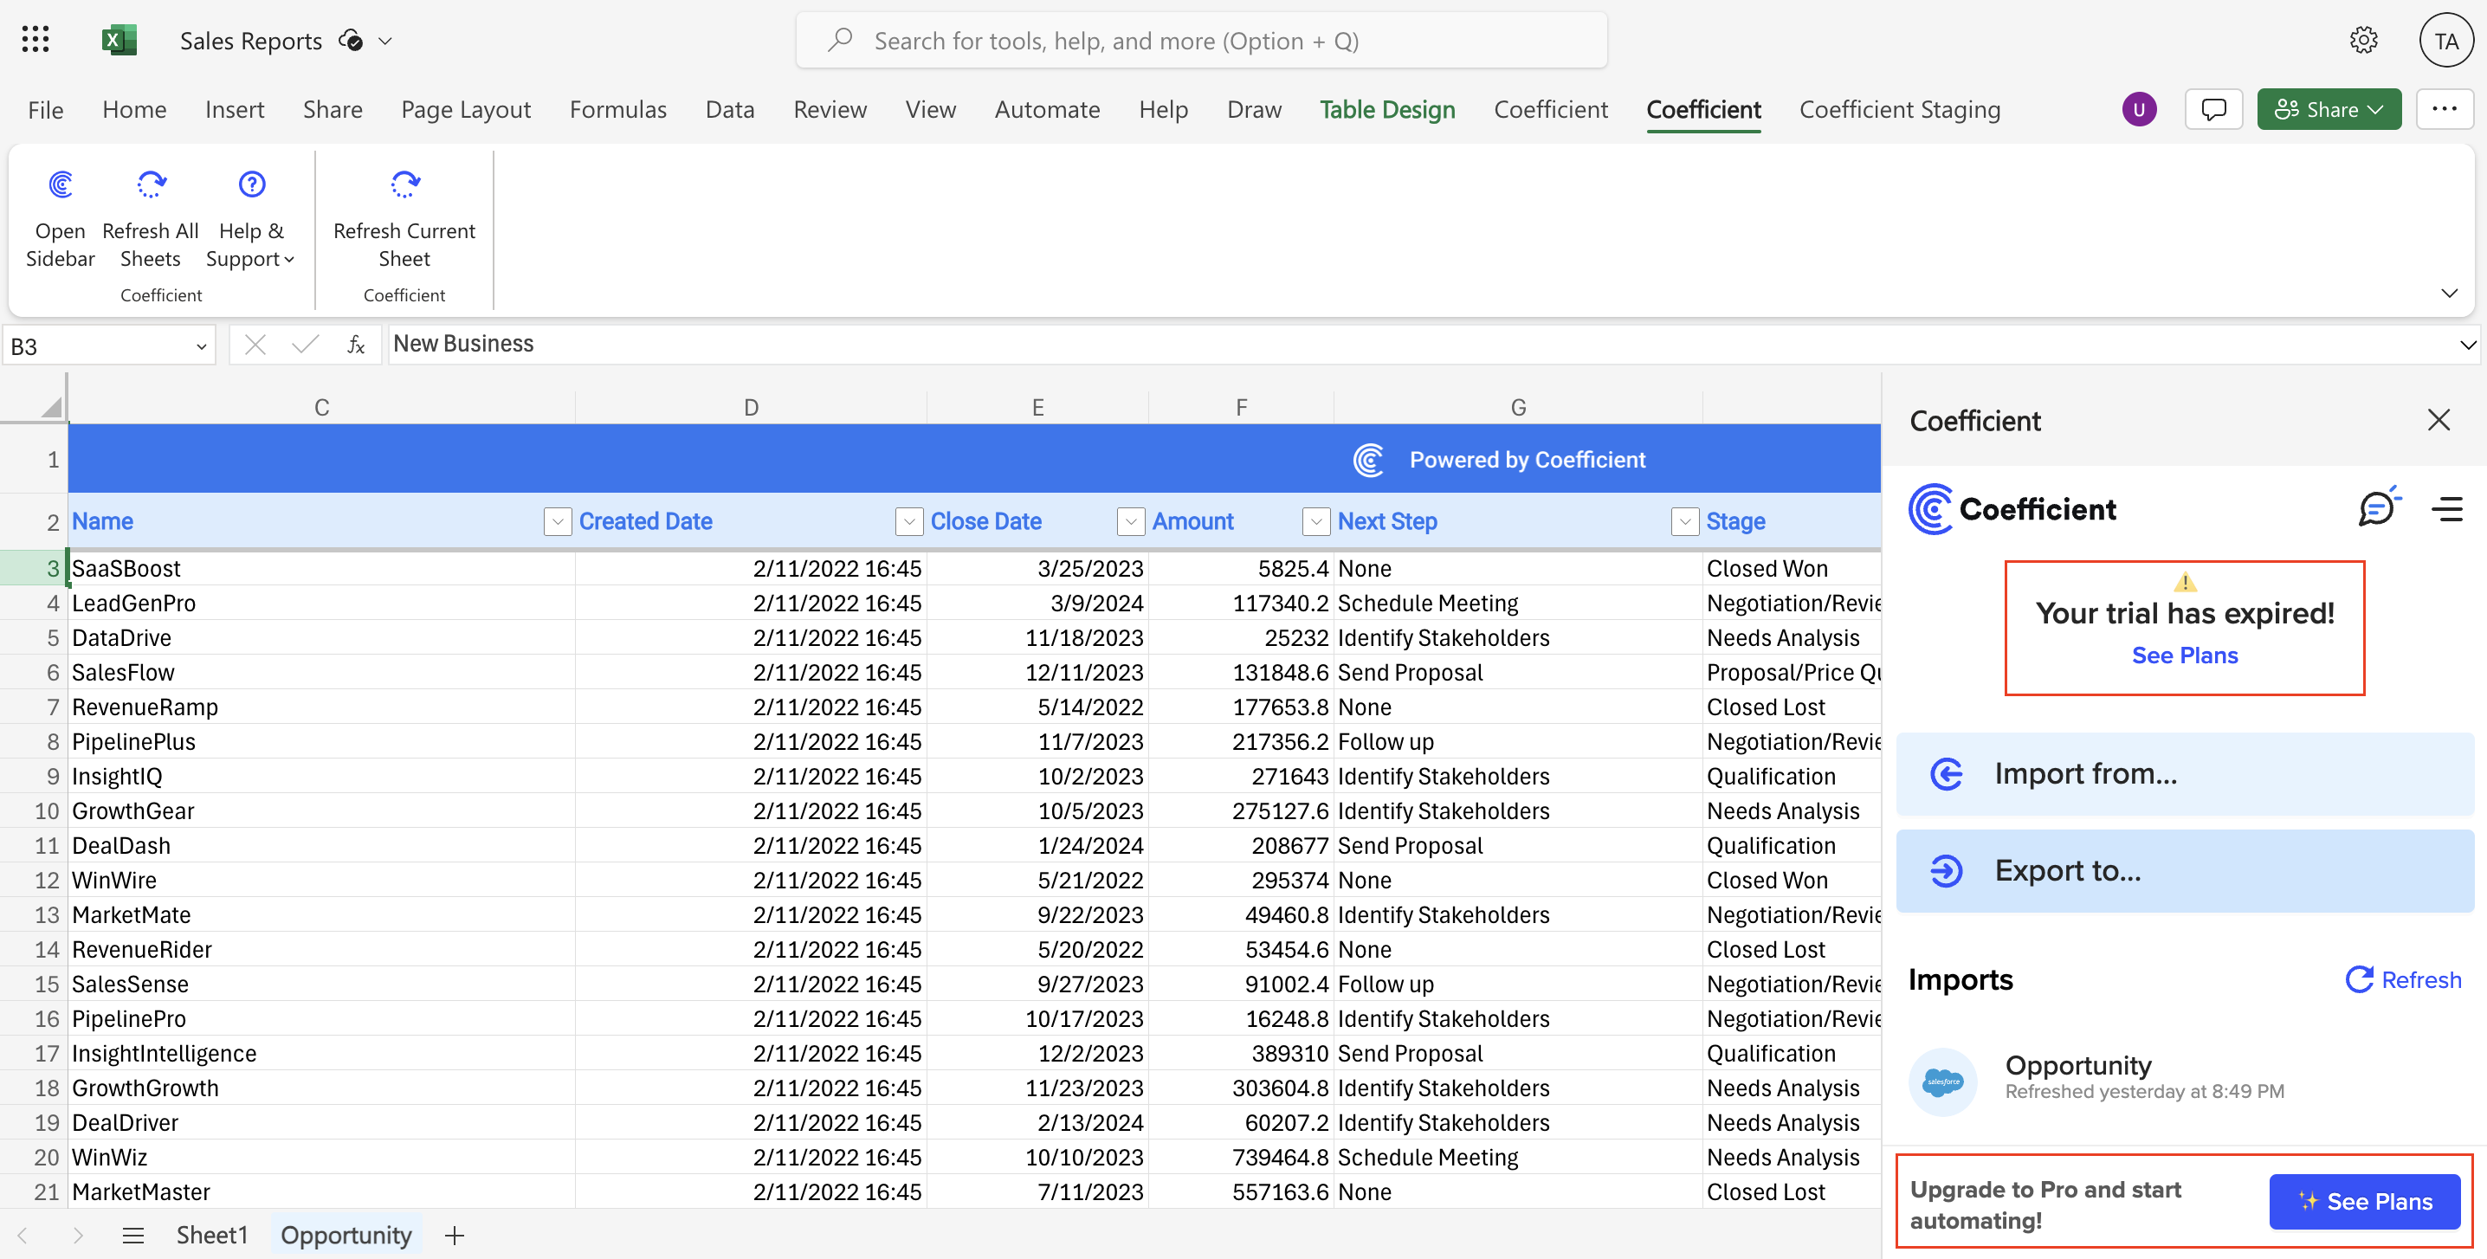Screen dimensions: 2487x1259
Task: Switch to the Table Design tab
Action: (x=1386, y=109)
